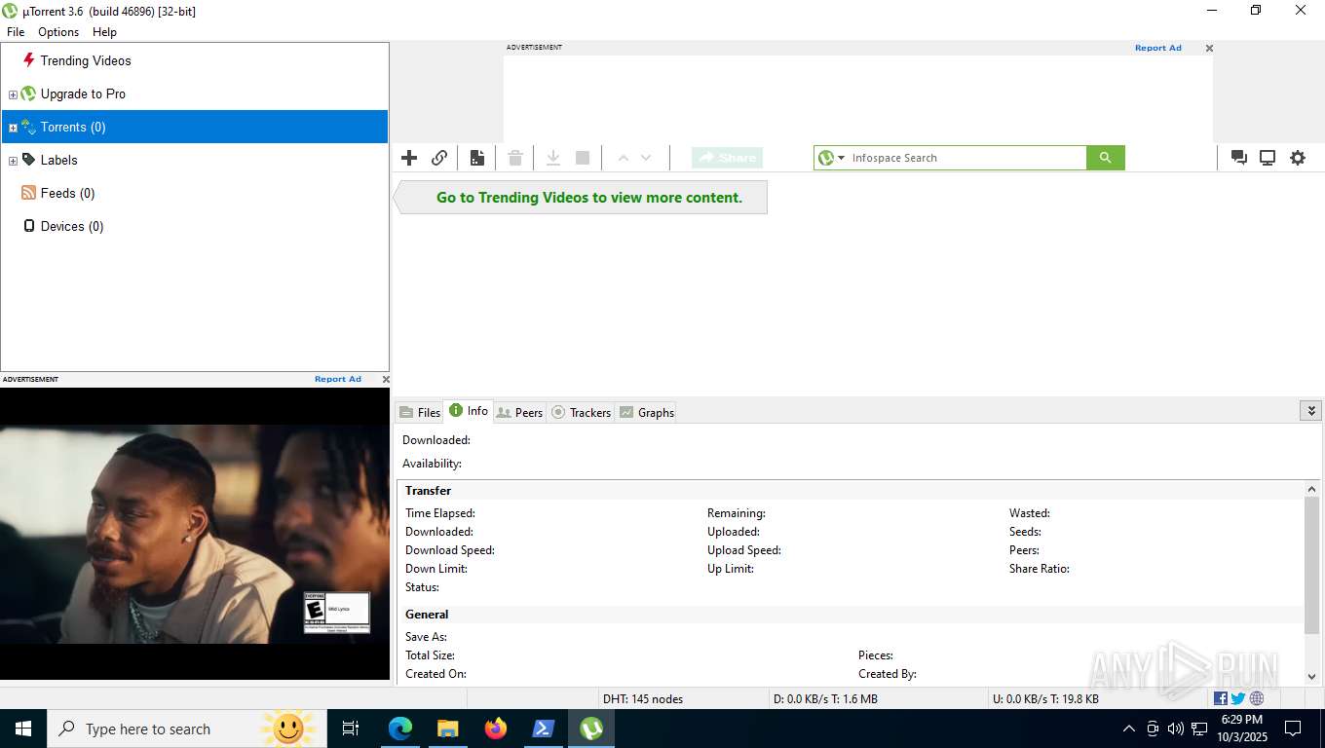1325x748 pixels.
Task: Select Labels in sidebar
Action: pos(58,160)
